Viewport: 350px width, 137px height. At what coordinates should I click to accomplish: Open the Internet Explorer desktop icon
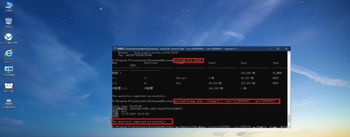coord(9,54)
